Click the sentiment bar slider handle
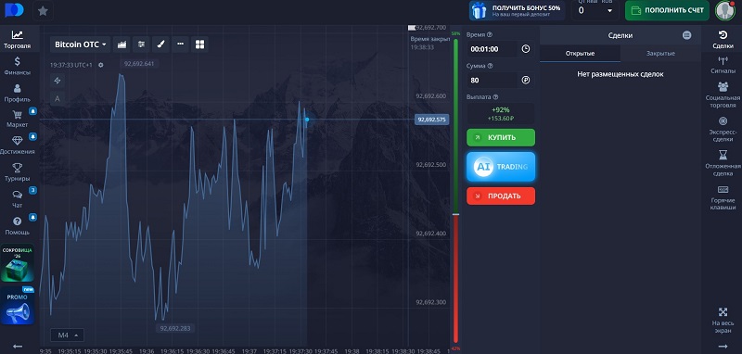742x354 pixels. pos(455,215)
